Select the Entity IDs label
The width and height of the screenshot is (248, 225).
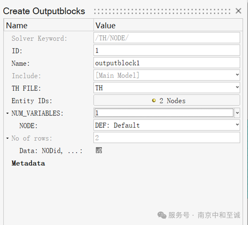click(x=32, y=101)
